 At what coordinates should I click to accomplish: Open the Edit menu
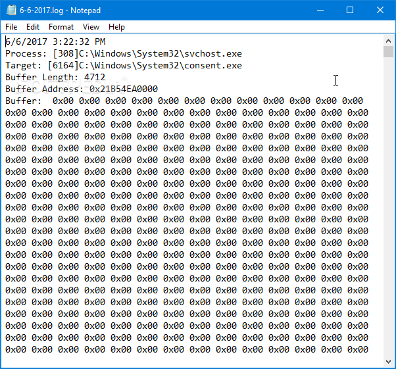pos(33,27)
